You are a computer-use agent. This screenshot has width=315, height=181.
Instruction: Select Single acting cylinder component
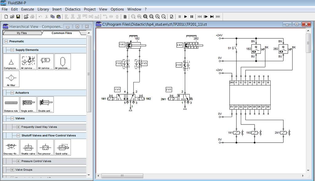(28, 104)
